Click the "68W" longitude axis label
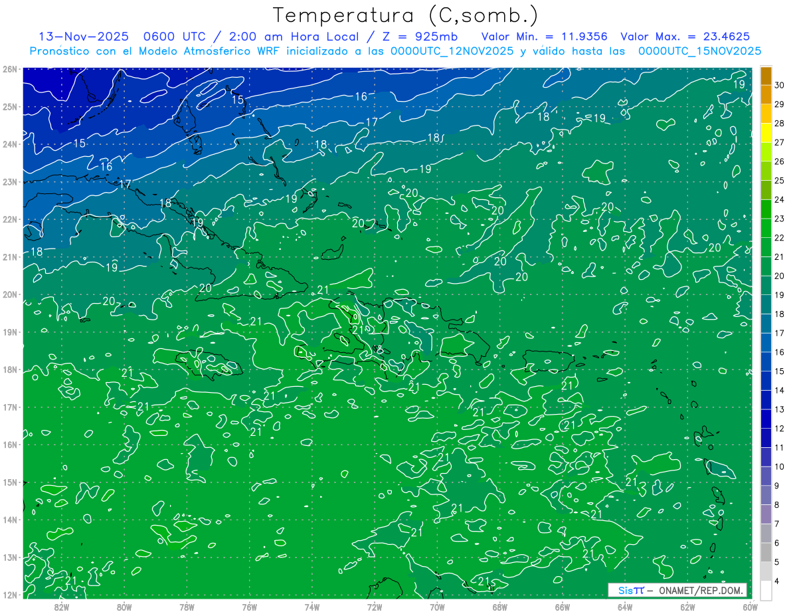 click(x=499, y=607)
